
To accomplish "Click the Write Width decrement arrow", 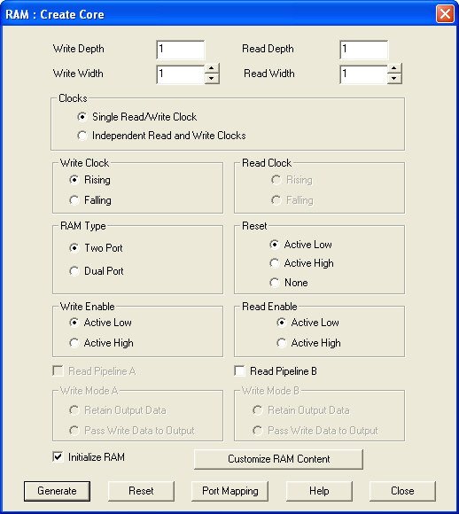I will (212, 79).
